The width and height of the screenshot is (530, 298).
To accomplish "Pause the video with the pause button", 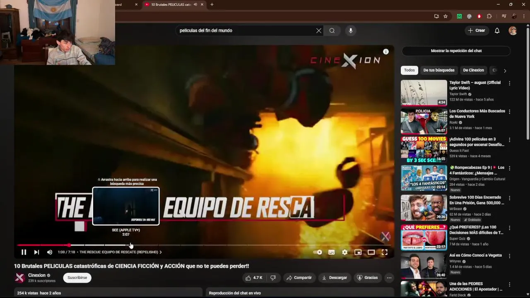I will (x=24, y=252).
